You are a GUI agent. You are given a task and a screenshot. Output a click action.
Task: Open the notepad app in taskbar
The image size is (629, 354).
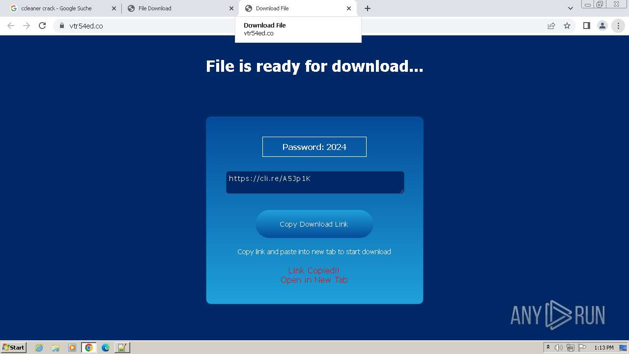122,348
